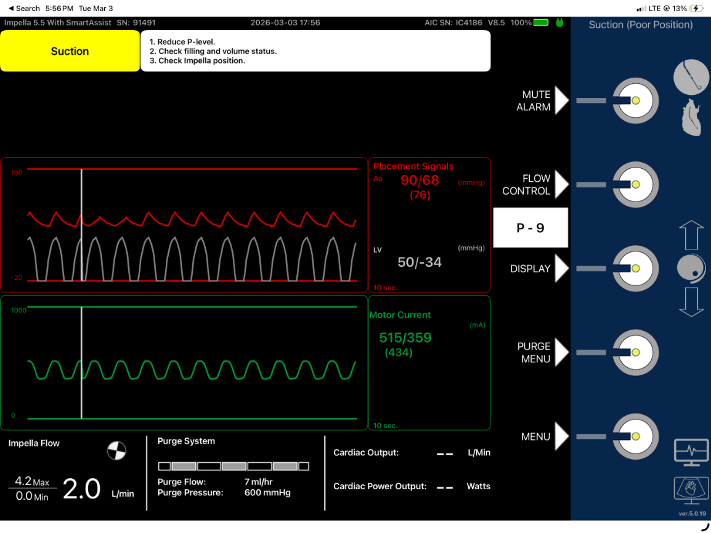Viewport: 711px width, 533px height.
Task: Click the up arrow above rotary knob
Action: pos(691,235)
